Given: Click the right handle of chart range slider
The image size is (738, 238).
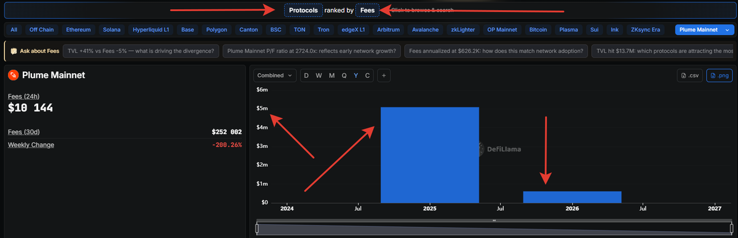Looking at the screenshot, I should (731, 228).
